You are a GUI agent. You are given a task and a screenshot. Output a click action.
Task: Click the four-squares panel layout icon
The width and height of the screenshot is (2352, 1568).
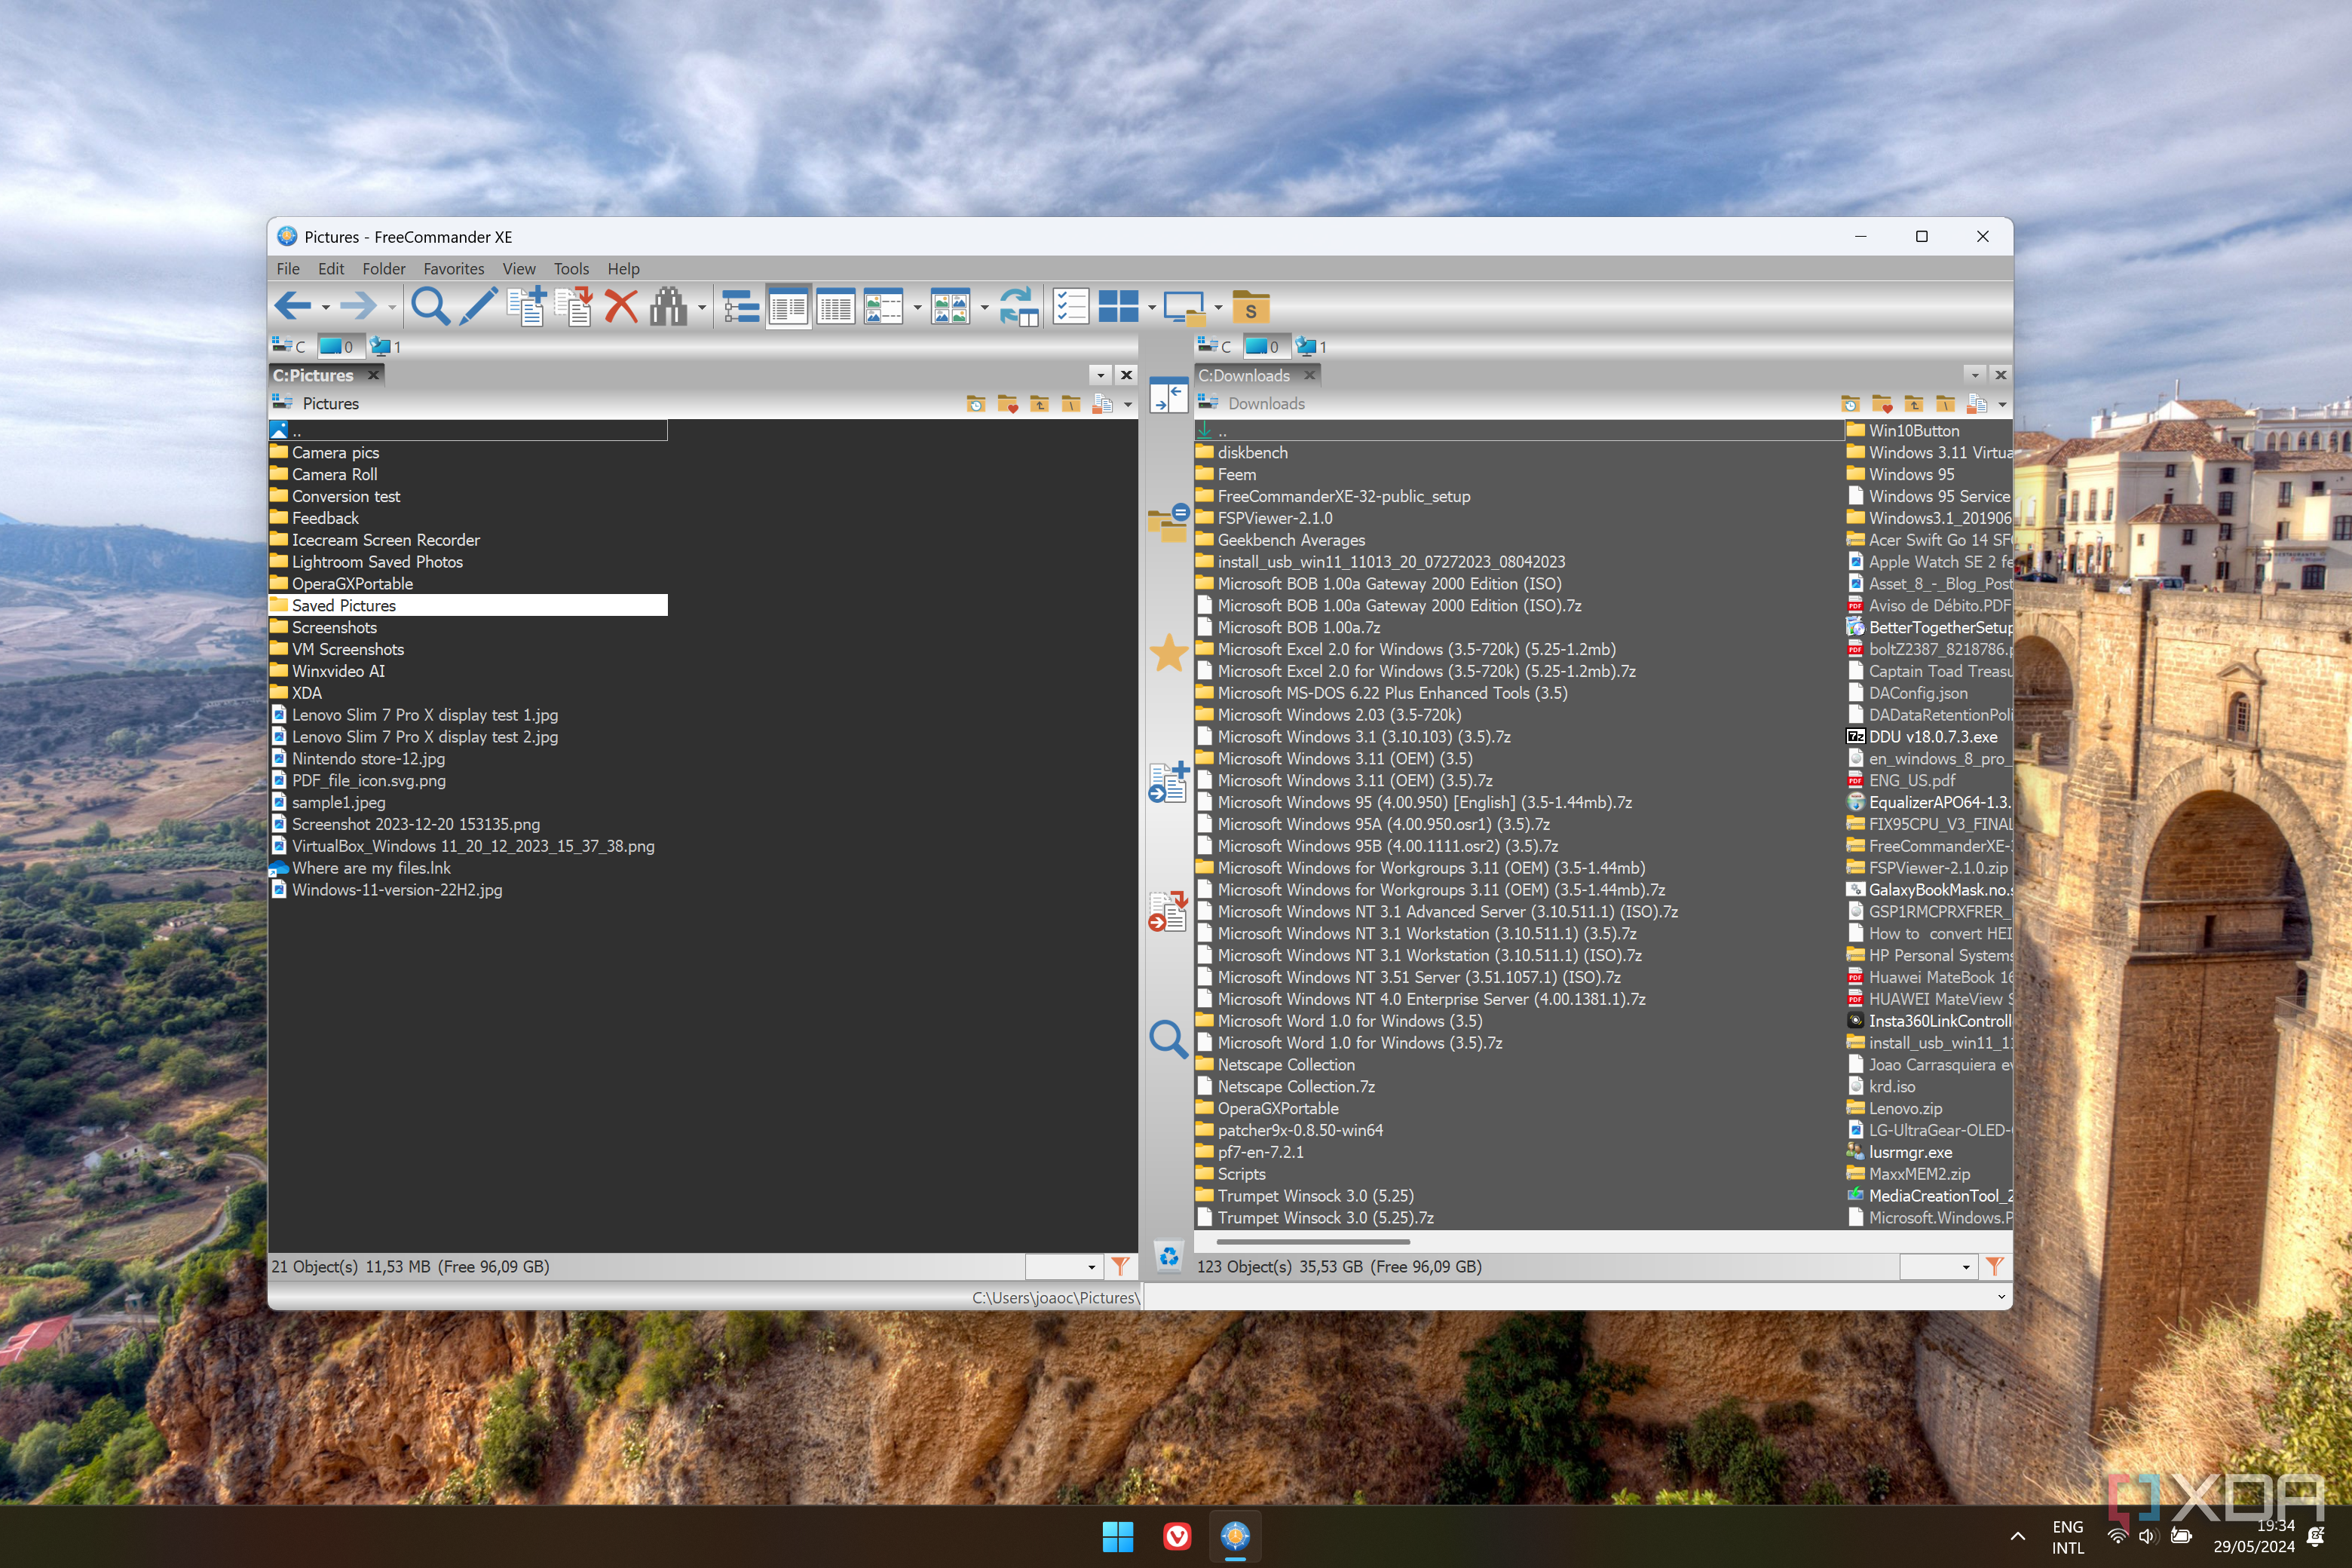[1118, 306]
